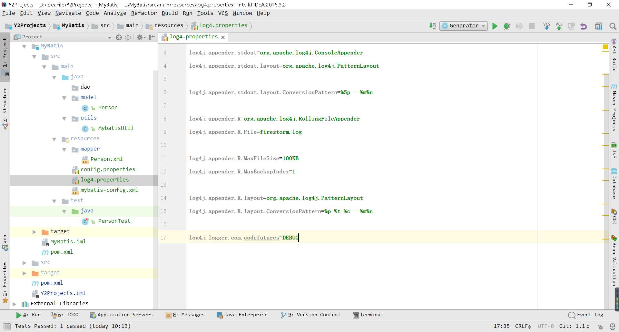Expand the target folder under MyBatis
Viewport: 619px width, 332px height.
[x=34, y=232]
